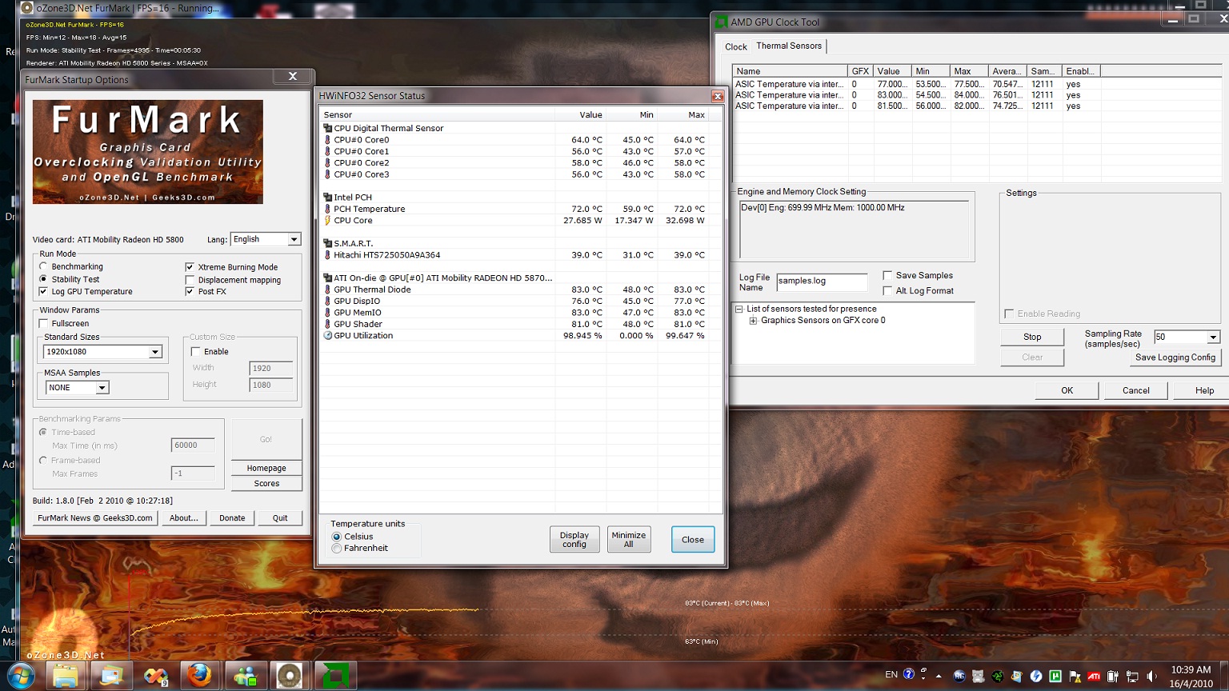1229x691 pixels.
Task: Click FurMark News @ Geeks3D.com button
Action: click(94, 518)
